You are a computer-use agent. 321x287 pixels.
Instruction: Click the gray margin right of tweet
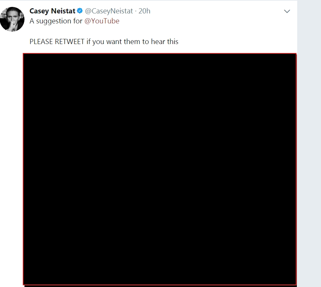click(309, 138)
